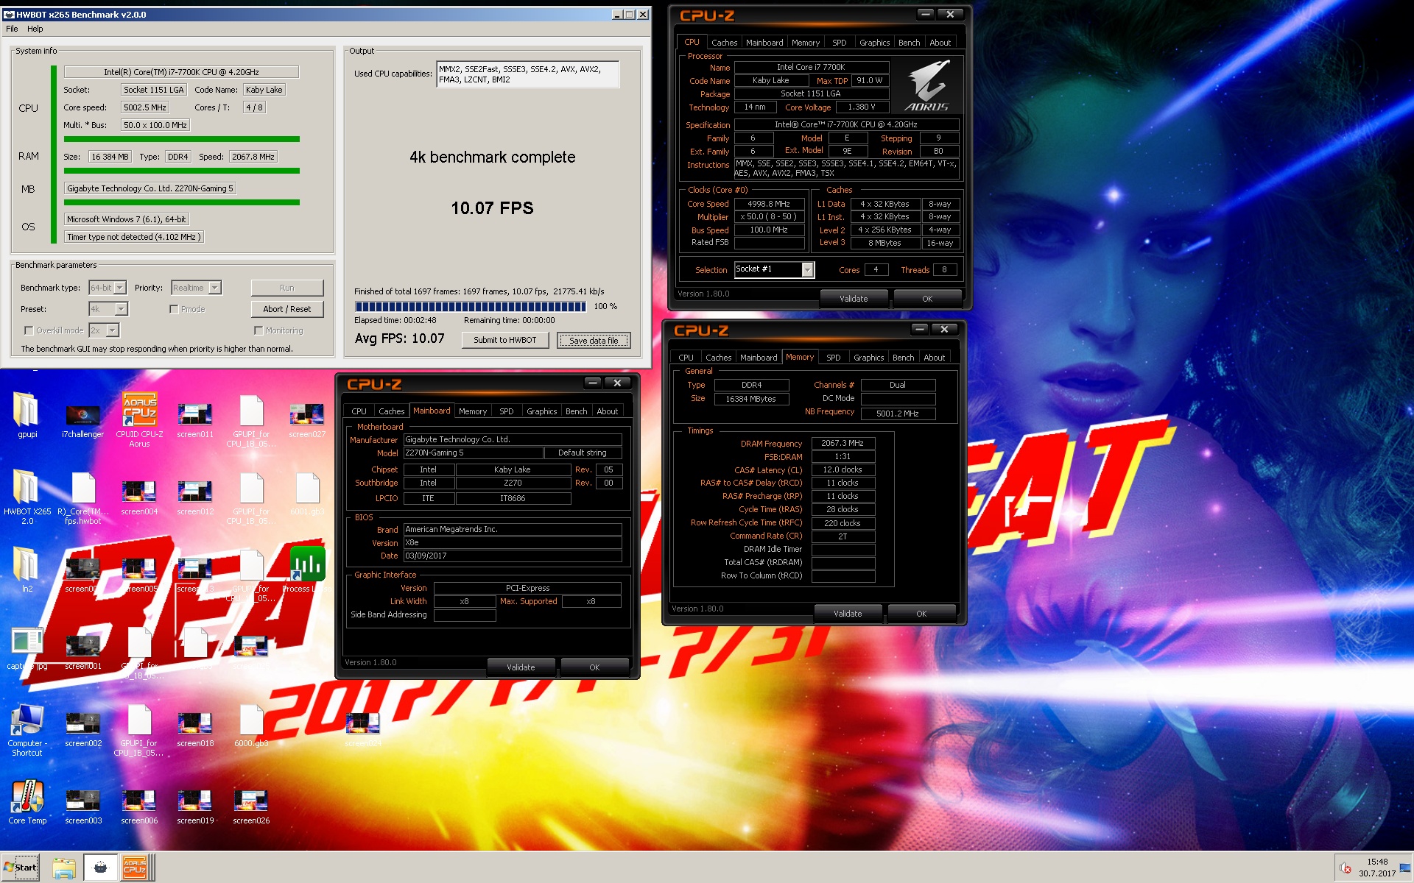Click the DRAM Frequency 2067.3 MHz value

click(x=843, y=443)
